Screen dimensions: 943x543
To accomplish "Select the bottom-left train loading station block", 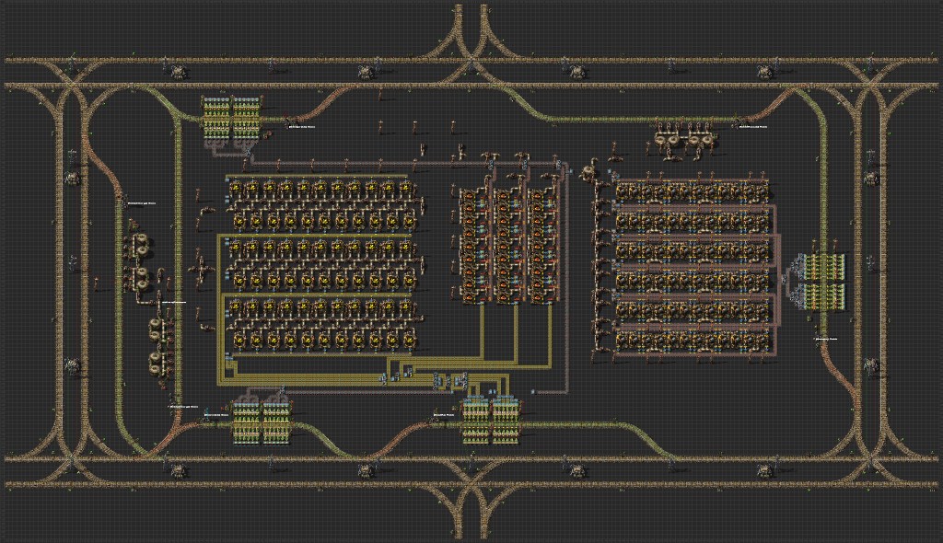I will (262, 422).
